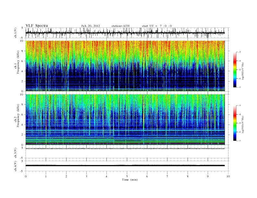
Task: Click the '6' frequency tick on ch.2 spectrogram
Action: 23,115
